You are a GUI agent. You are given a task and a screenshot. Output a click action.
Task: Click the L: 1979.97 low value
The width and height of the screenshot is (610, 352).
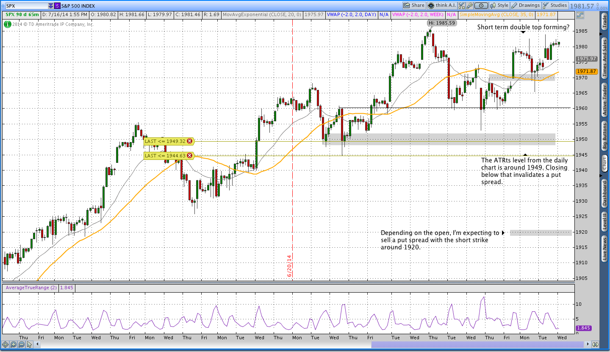coord(160,14)
